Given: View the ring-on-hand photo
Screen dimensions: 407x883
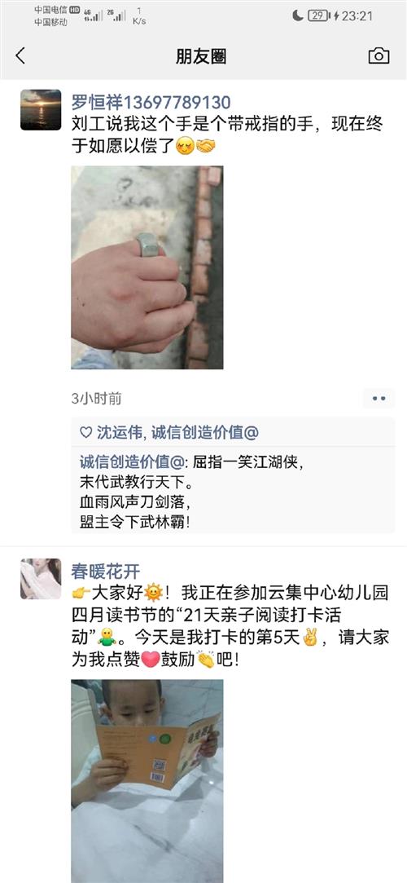Looking at the screenshot, I should tap(147, 267).
